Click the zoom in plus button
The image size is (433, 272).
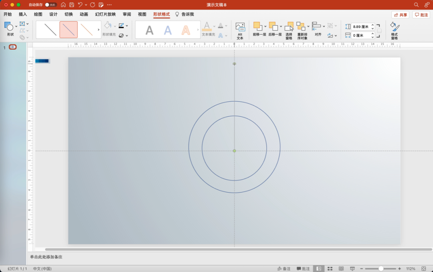399,269
